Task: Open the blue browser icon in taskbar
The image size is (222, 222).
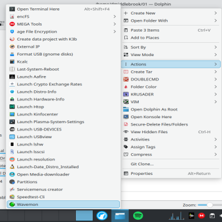Action: click(102, 215)
